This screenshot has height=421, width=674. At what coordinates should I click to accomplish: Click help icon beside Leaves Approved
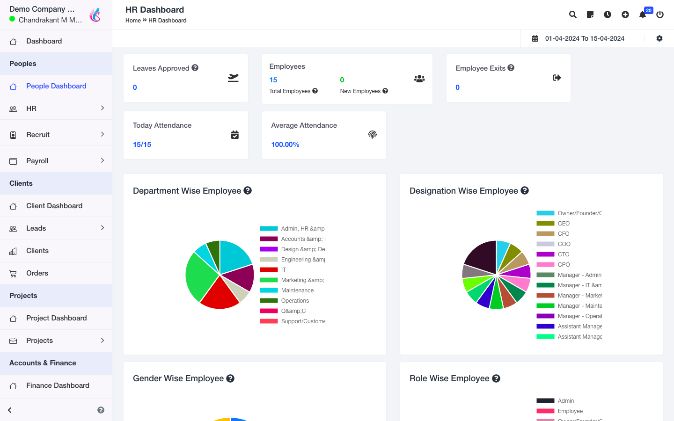[x=195, y=68]
